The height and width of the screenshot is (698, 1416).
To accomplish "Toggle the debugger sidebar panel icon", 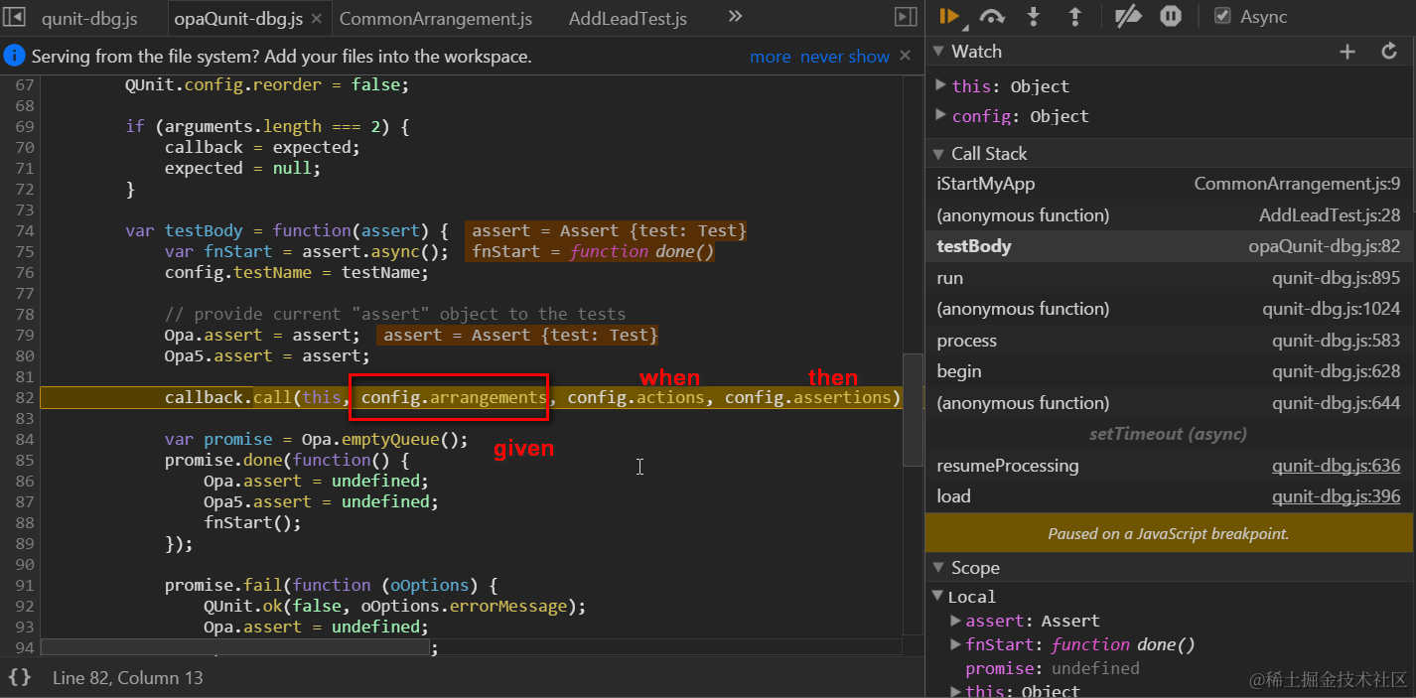I will tap(905, 17).
